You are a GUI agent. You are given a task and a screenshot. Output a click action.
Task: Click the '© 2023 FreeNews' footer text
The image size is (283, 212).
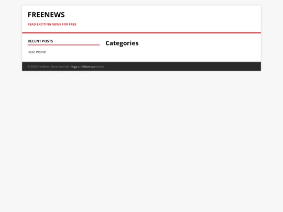tap(39, 66)
